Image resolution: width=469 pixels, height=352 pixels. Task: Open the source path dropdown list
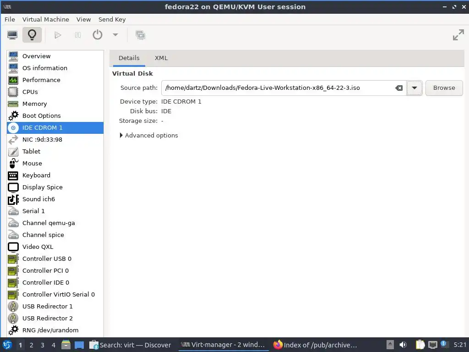coord(414,88)
